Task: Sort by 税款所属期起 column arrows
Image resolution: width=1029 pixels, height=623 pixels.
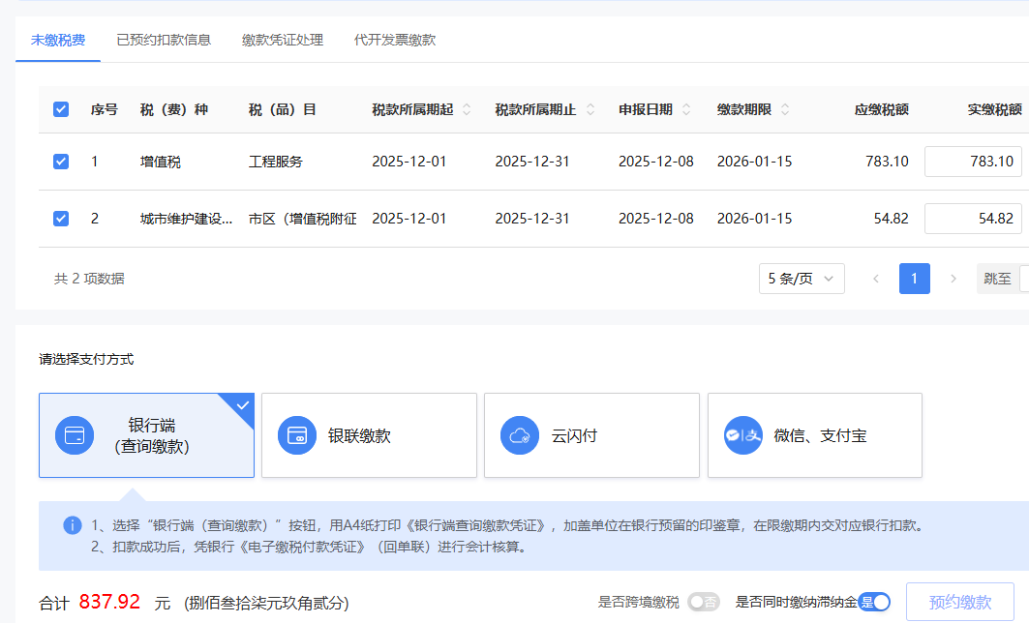Action: coord(467,109)
